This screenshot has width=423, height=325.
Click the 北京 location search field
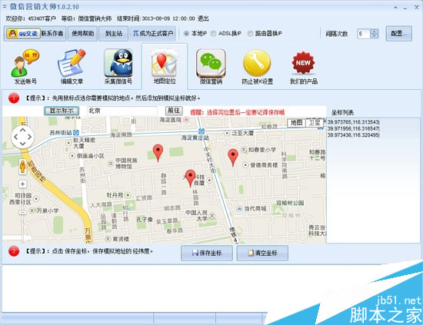(x=122, y=111)
